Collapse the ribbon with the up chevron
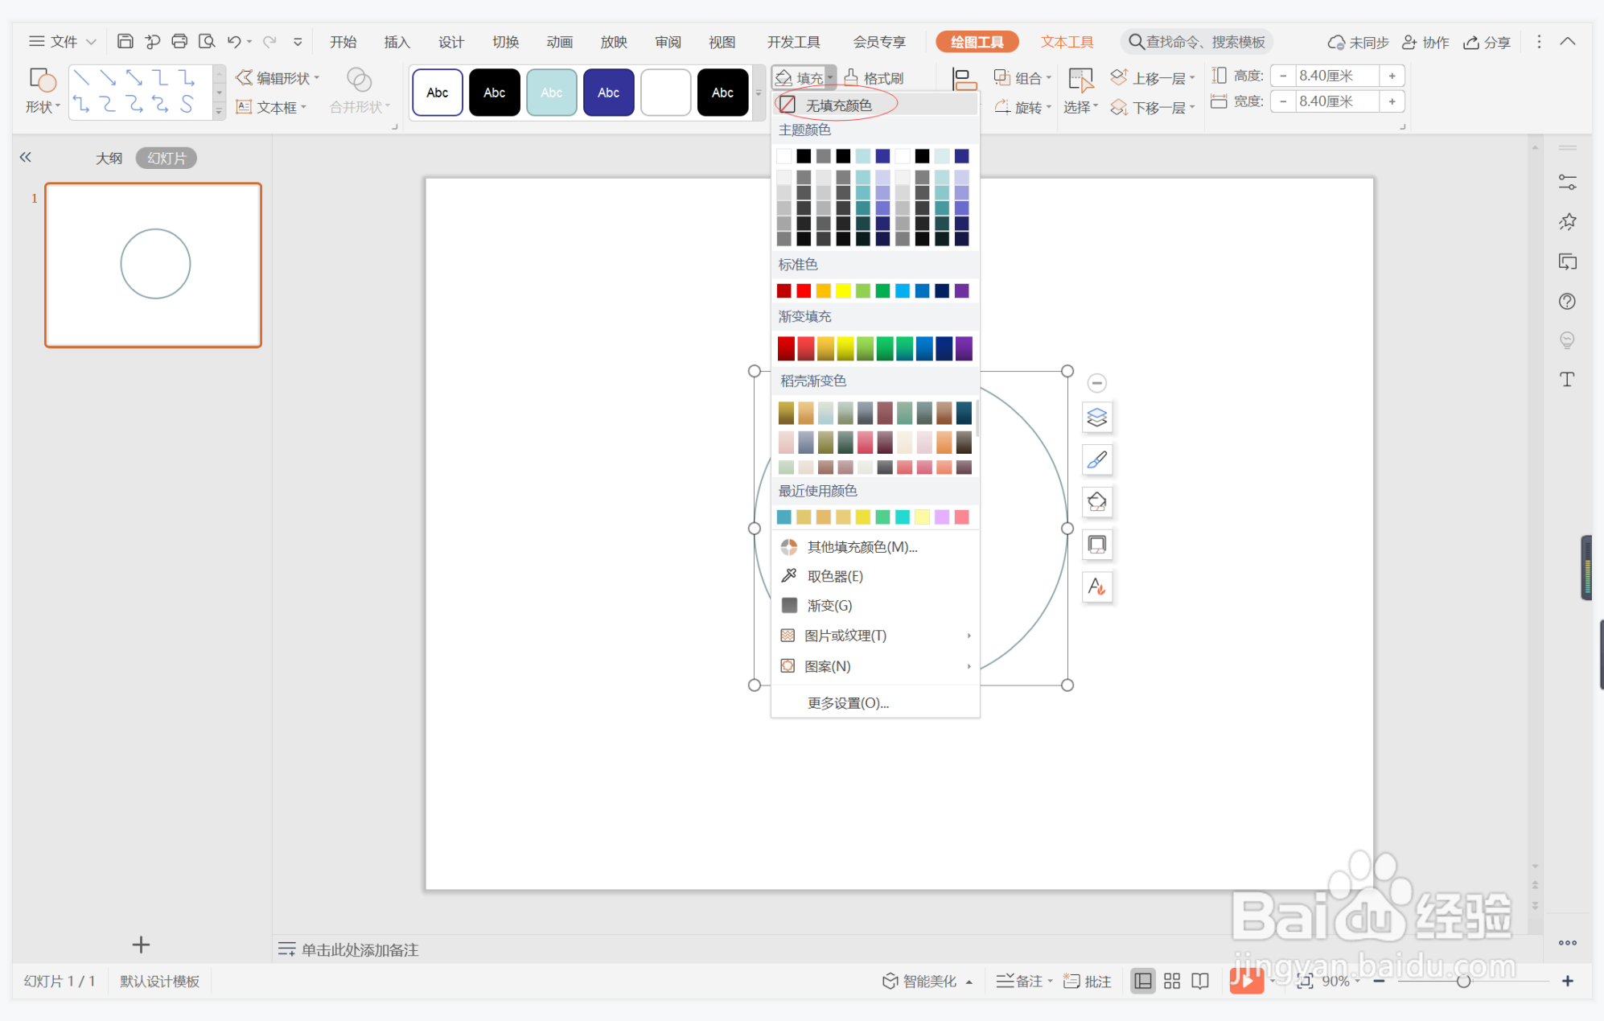This screenshot has height=1021, width=1604. point(1568,41)
